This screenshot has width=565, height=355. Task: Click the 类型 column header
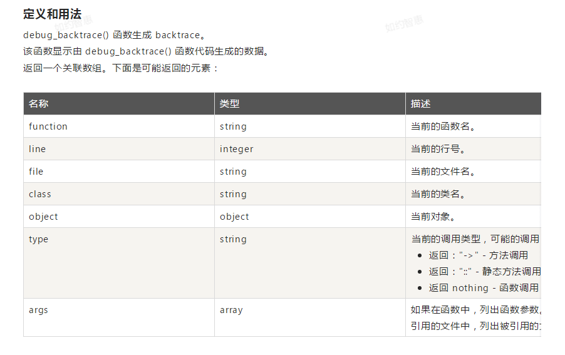click(x=229, y=104)
